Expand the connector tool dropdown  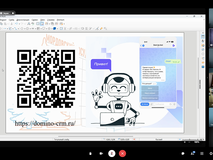pos(18,29)
